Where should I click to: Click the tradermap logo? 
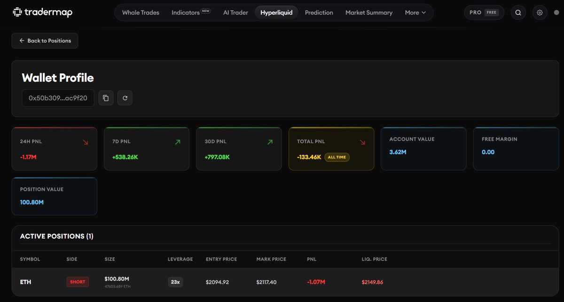tap(42, 12)
